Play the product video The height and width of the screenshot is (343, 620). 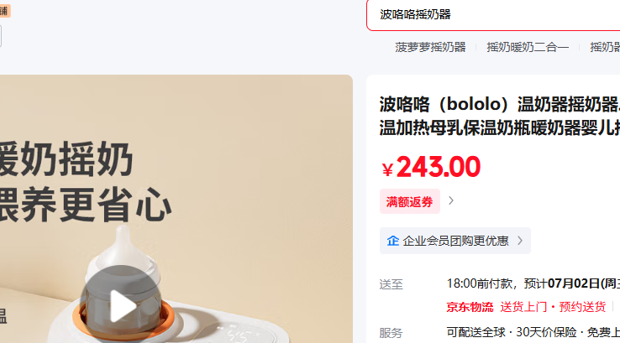point(121,304)
